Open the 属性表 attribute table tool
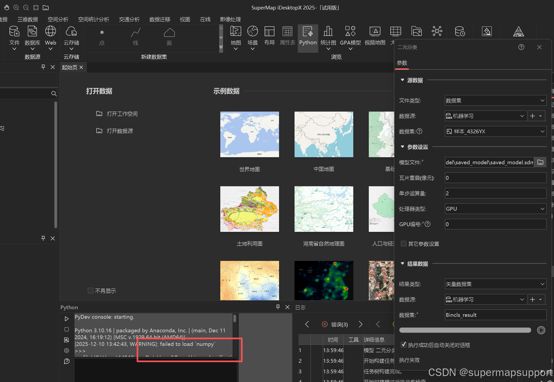 (x=287, y=36)
